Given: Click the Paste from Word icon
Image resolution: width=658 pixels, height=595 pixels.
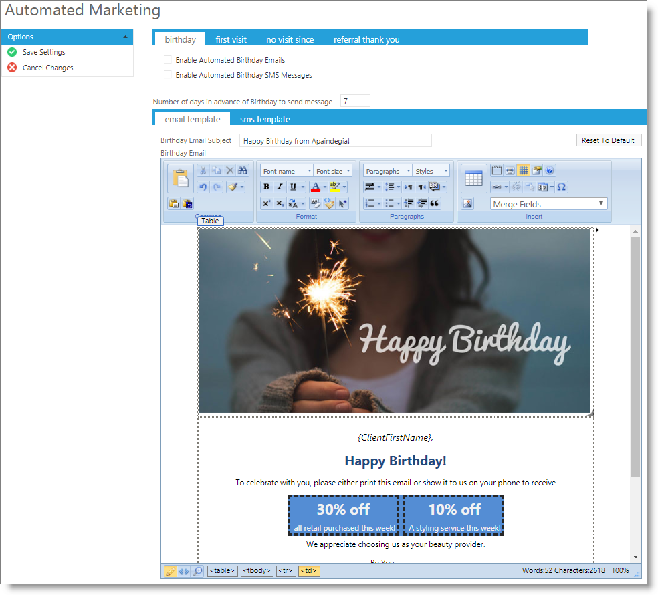Looking at the screenshot, I should (x=188, y=203).
